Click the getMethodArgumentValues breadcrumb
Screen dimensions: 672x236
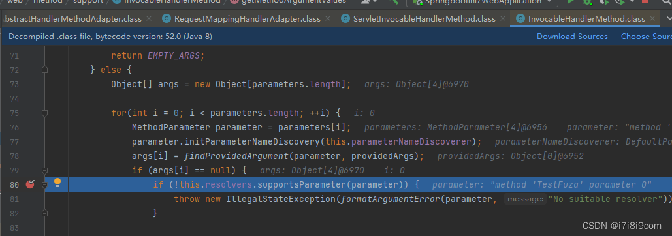coord(294,2)
